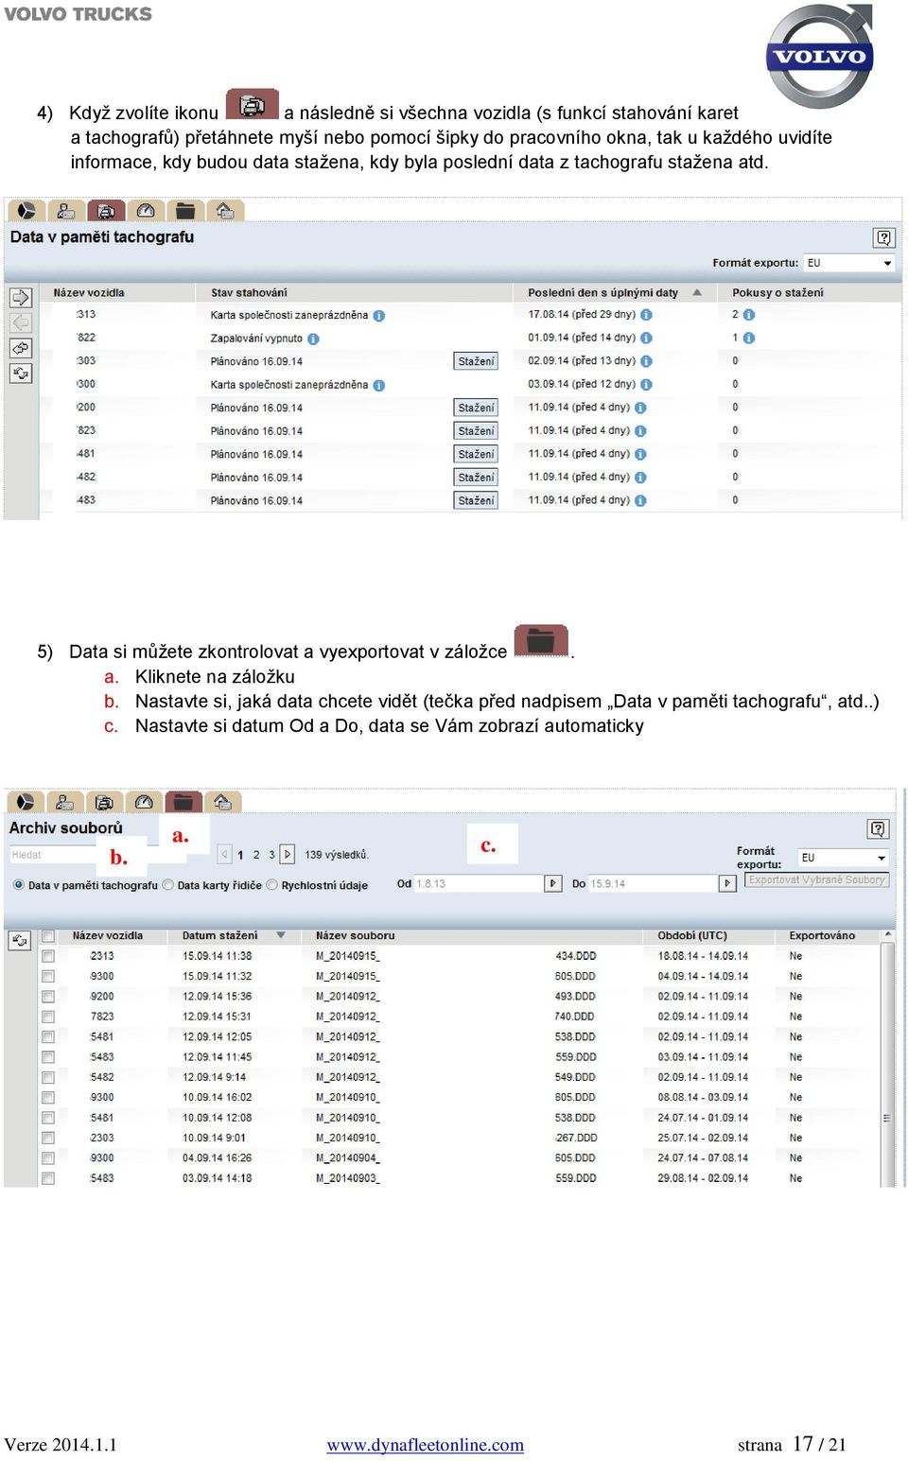908x1461 pixels.
Task: Open Od date picker arrow
Action: tap(553, 883)
